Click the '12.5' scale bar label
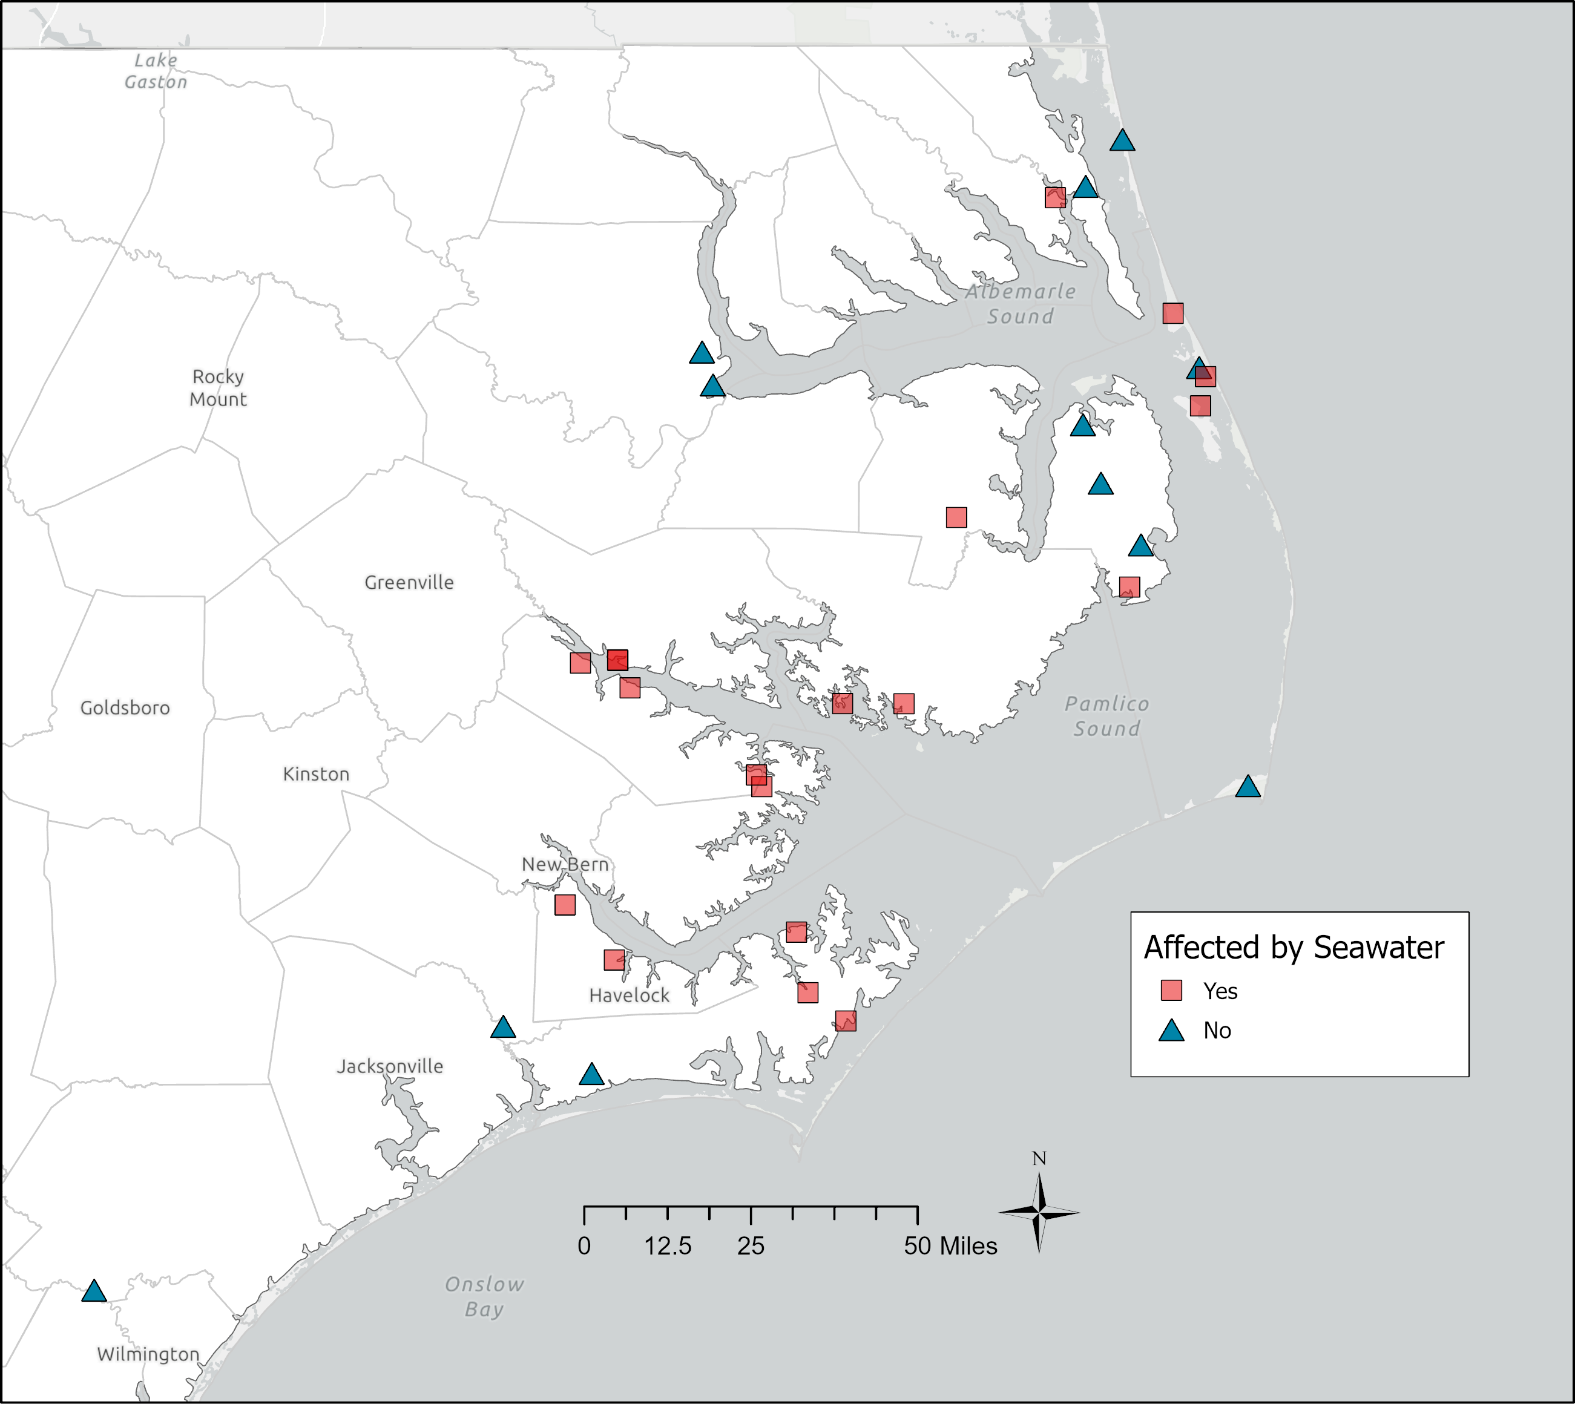Viewport: 1575px width, 1404px height. [668, 1246]
